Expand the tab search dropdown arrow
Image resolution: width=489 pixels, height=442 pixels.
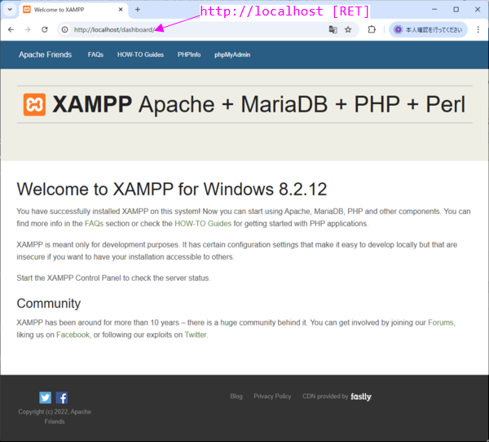pos(11,10)
